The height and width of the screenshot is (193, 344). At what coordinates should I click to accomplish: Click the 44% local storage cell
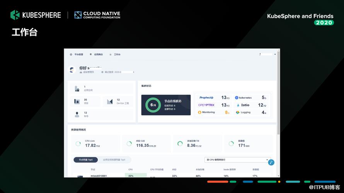(198, 176)
